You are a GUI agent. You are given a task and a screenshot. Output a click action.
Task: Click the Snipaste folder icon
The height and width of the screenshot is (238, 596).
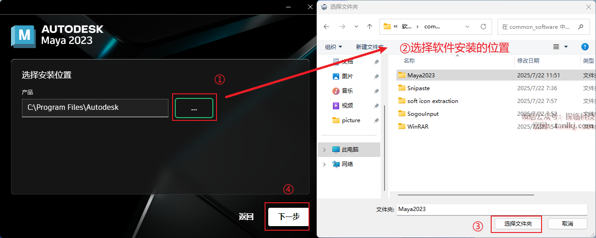(402, 88)
